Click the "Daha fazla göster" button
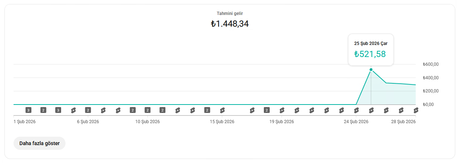Screen dimensions: 460x163 point(40,143)
